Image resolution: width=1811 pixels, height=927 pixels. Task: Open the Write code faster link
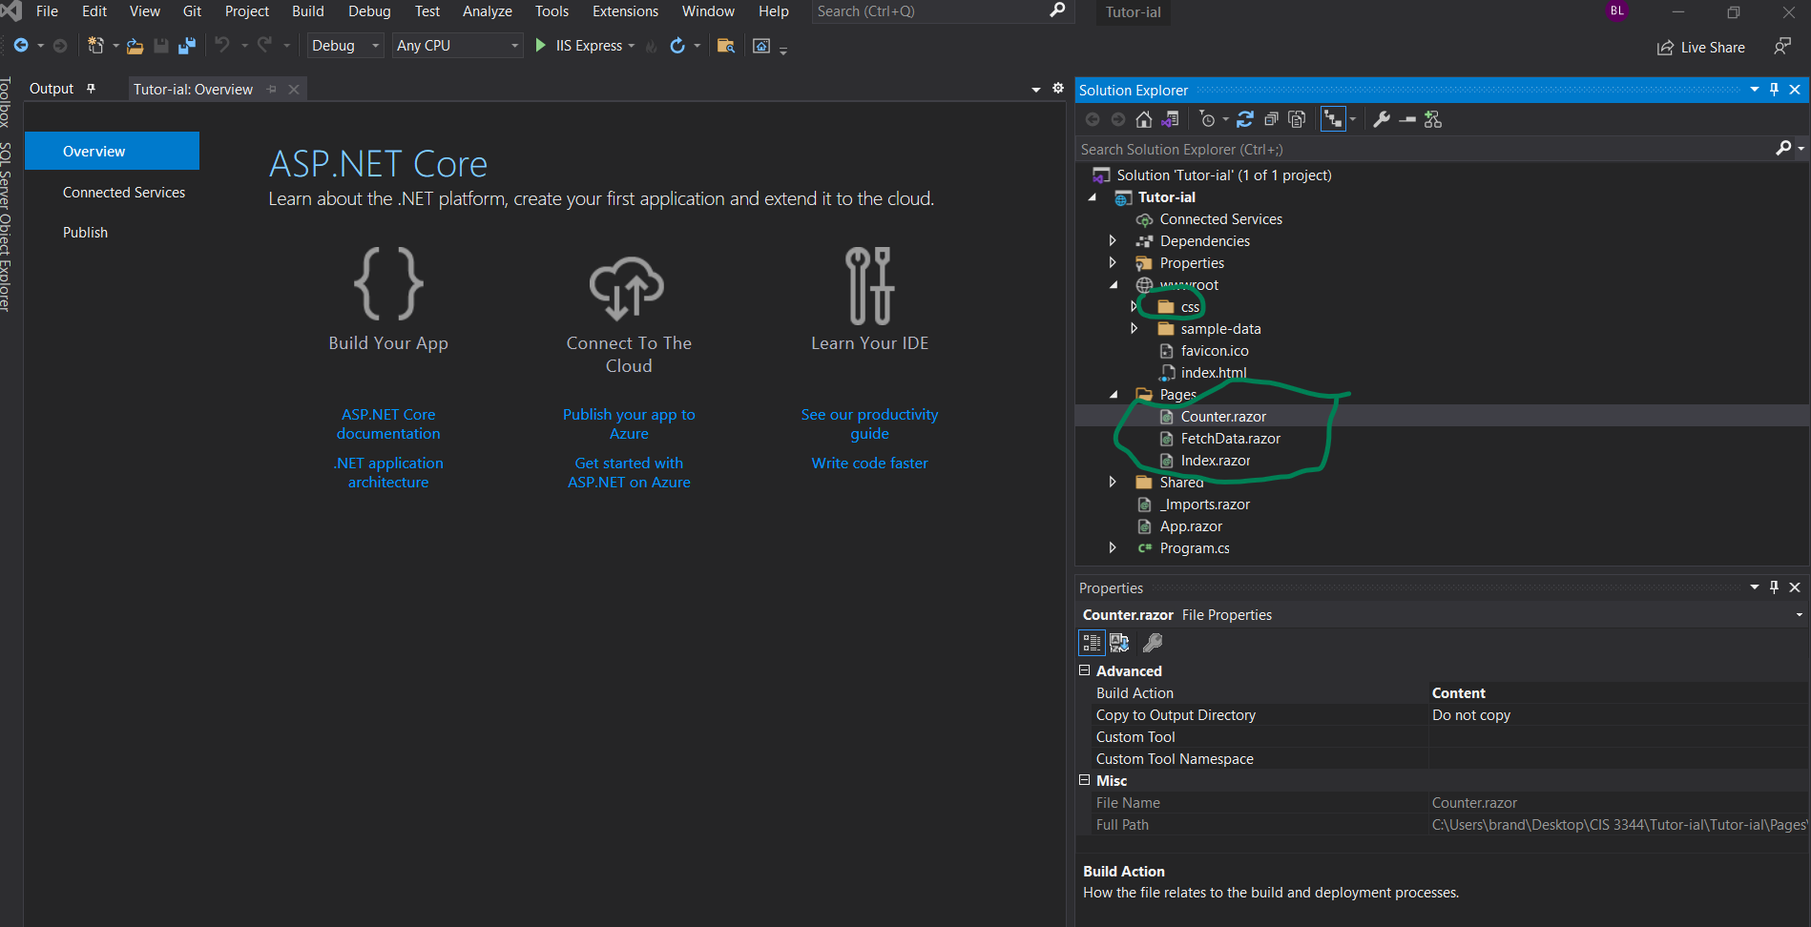click(869, 463)
